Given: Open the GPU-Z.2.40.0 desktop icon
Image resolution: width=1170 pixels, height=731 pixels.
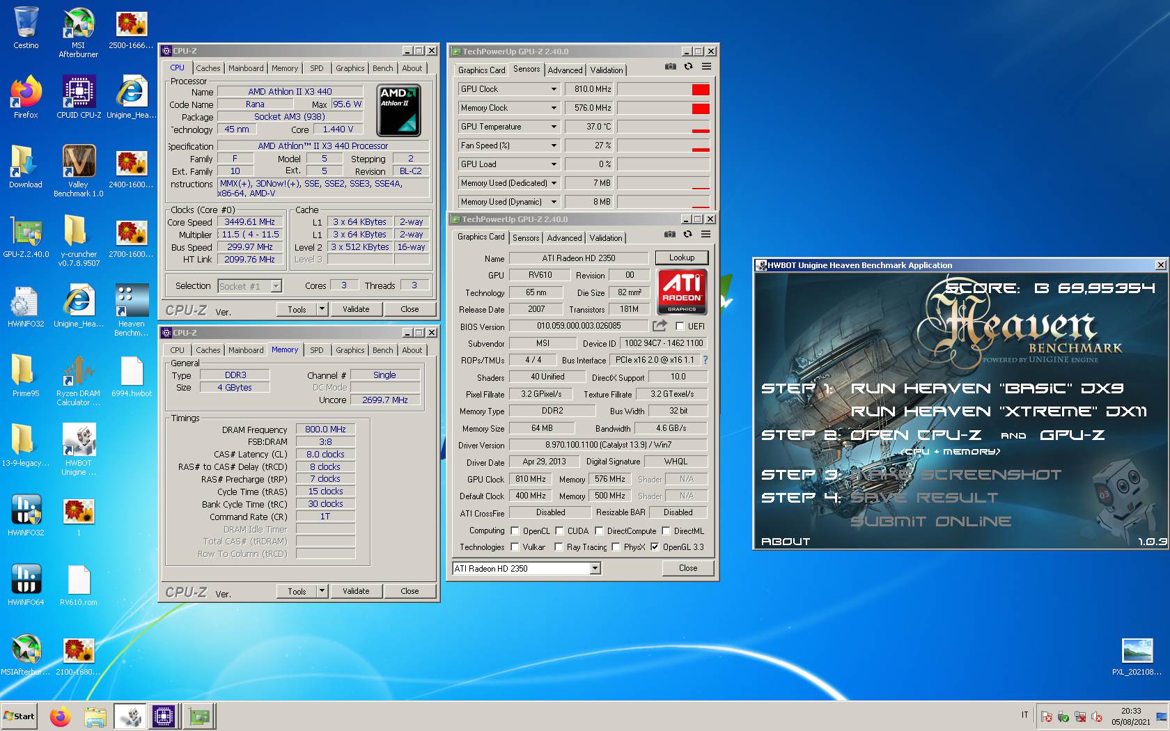Looking at the screenshot, I should click(26, 237).
